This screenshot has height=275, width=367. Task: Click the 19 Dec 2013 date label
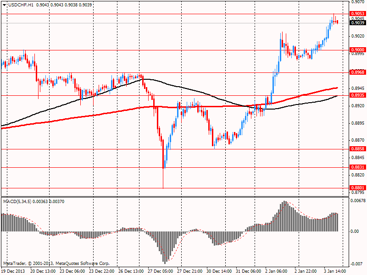(x=13, y=271)
